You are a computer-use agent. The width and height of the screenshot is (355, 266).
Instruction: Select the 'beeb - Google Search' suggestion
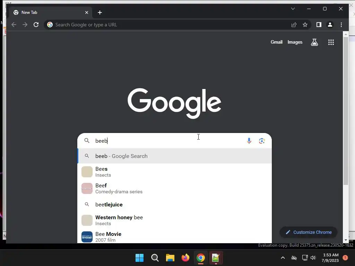174,156
